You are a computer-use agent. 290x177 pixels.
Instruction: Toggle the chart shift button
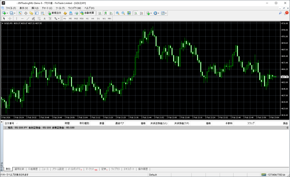point(141,13)
